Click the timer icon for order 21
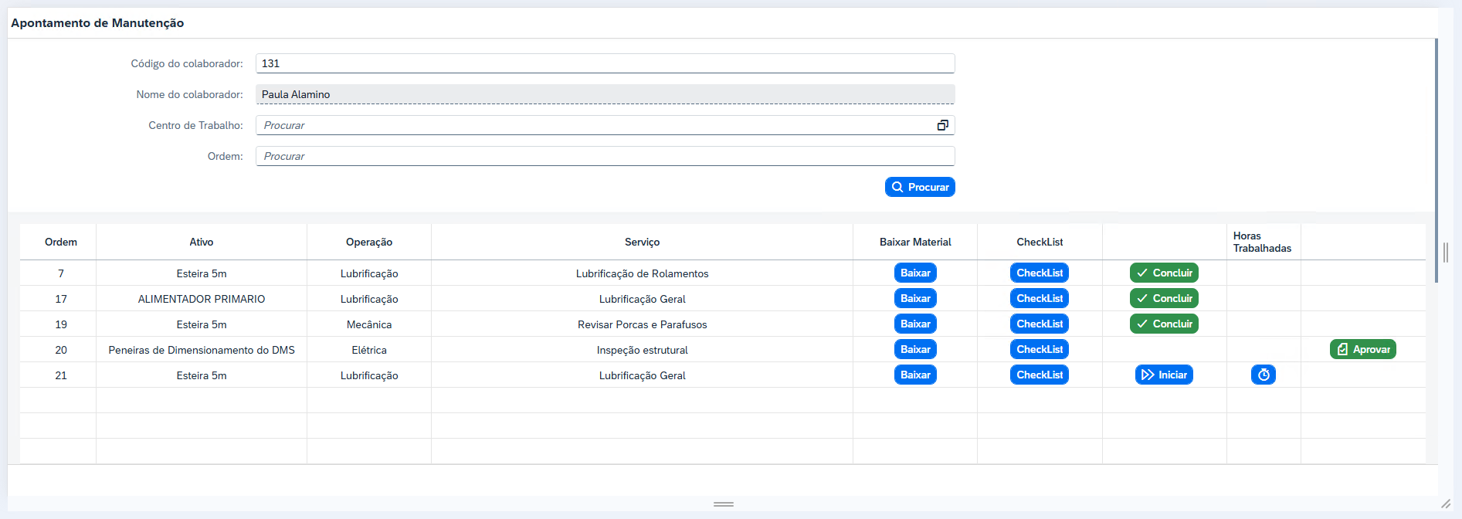Image resolution: width=1462 pixels, height=519 pixels. 1263,375
